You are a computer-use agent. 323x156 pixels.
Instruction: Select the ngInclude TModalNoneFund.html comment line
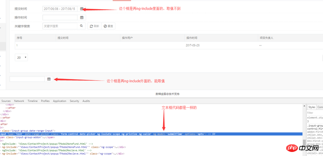pos(46,144)
